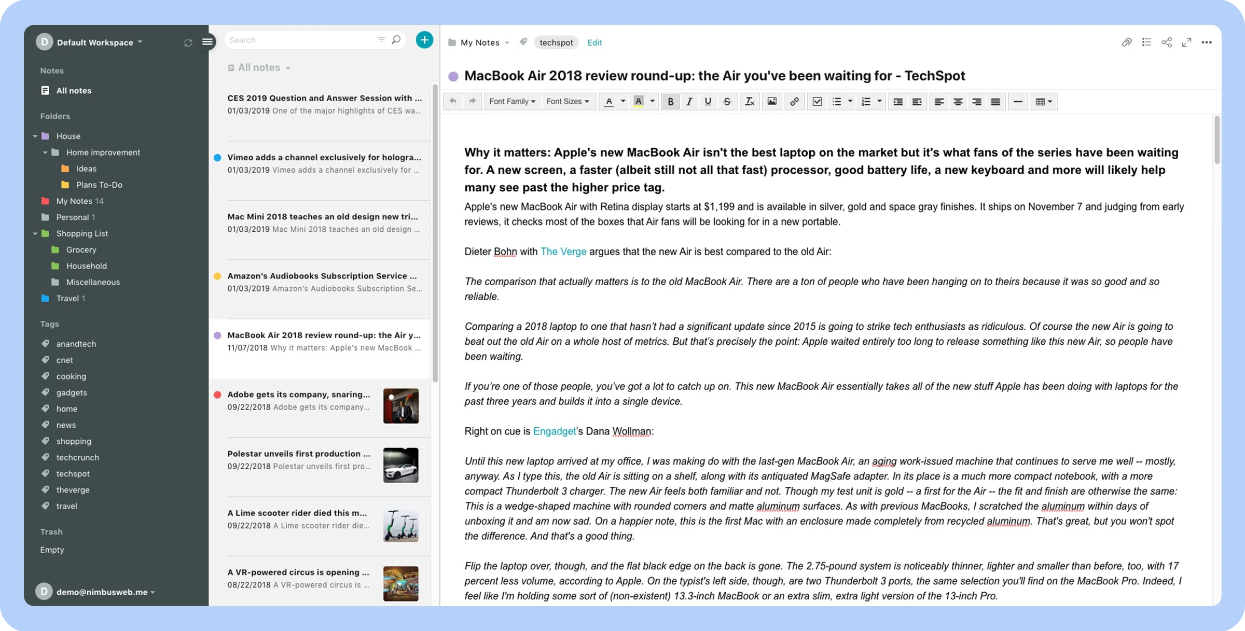Open the Font Sizes dropdown
1245x631 pixels.
(568, 102)
